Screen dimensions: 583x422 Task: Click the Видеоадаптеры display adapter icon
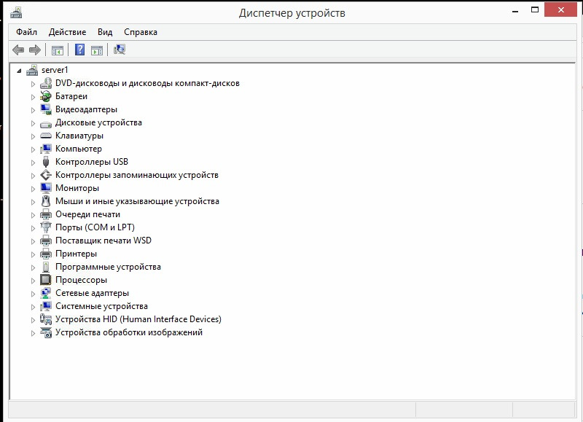[46, 109]
